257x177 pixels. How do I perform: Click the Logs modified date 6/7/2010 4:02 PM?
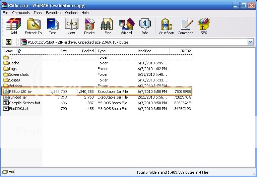pyautogui.click(x=152, y=69)
